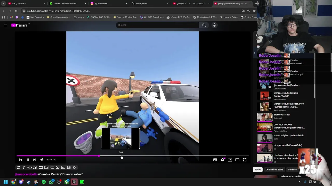Screen dimensions: 332x186
Task: Focus the Buscar search field
Action: coord(157,25)
